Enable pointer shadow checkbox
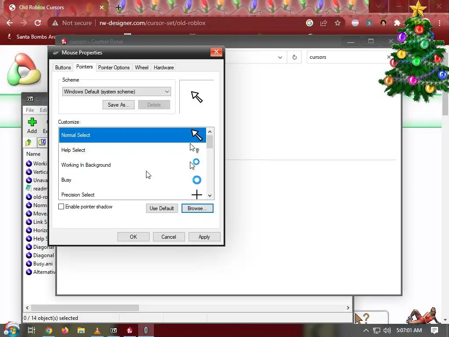Viewport: 449px width, 337px height. tap(61, 207)
